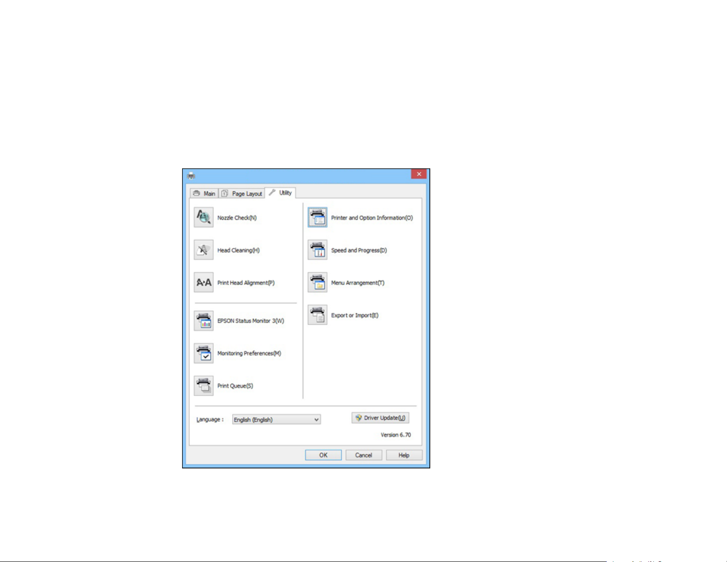The height and width of the screenshot is (562, 727).
Task: Click the Language label
Action: [210, 419]
